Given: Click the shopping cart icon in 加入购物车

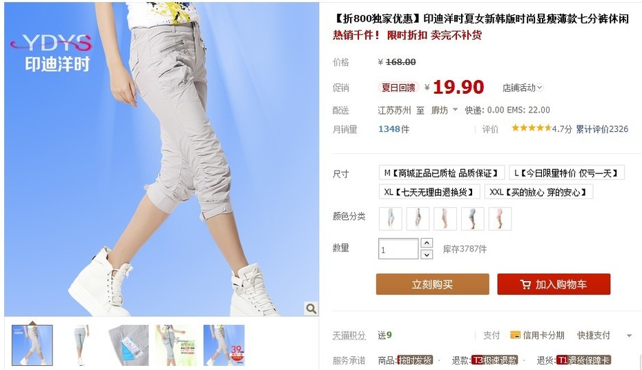Looking at the screenshot, I should [525, 284].
